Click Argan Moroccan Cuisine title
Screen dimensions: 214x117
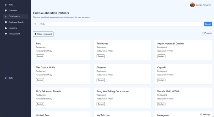pyautogui.click(x=171, y=44)
